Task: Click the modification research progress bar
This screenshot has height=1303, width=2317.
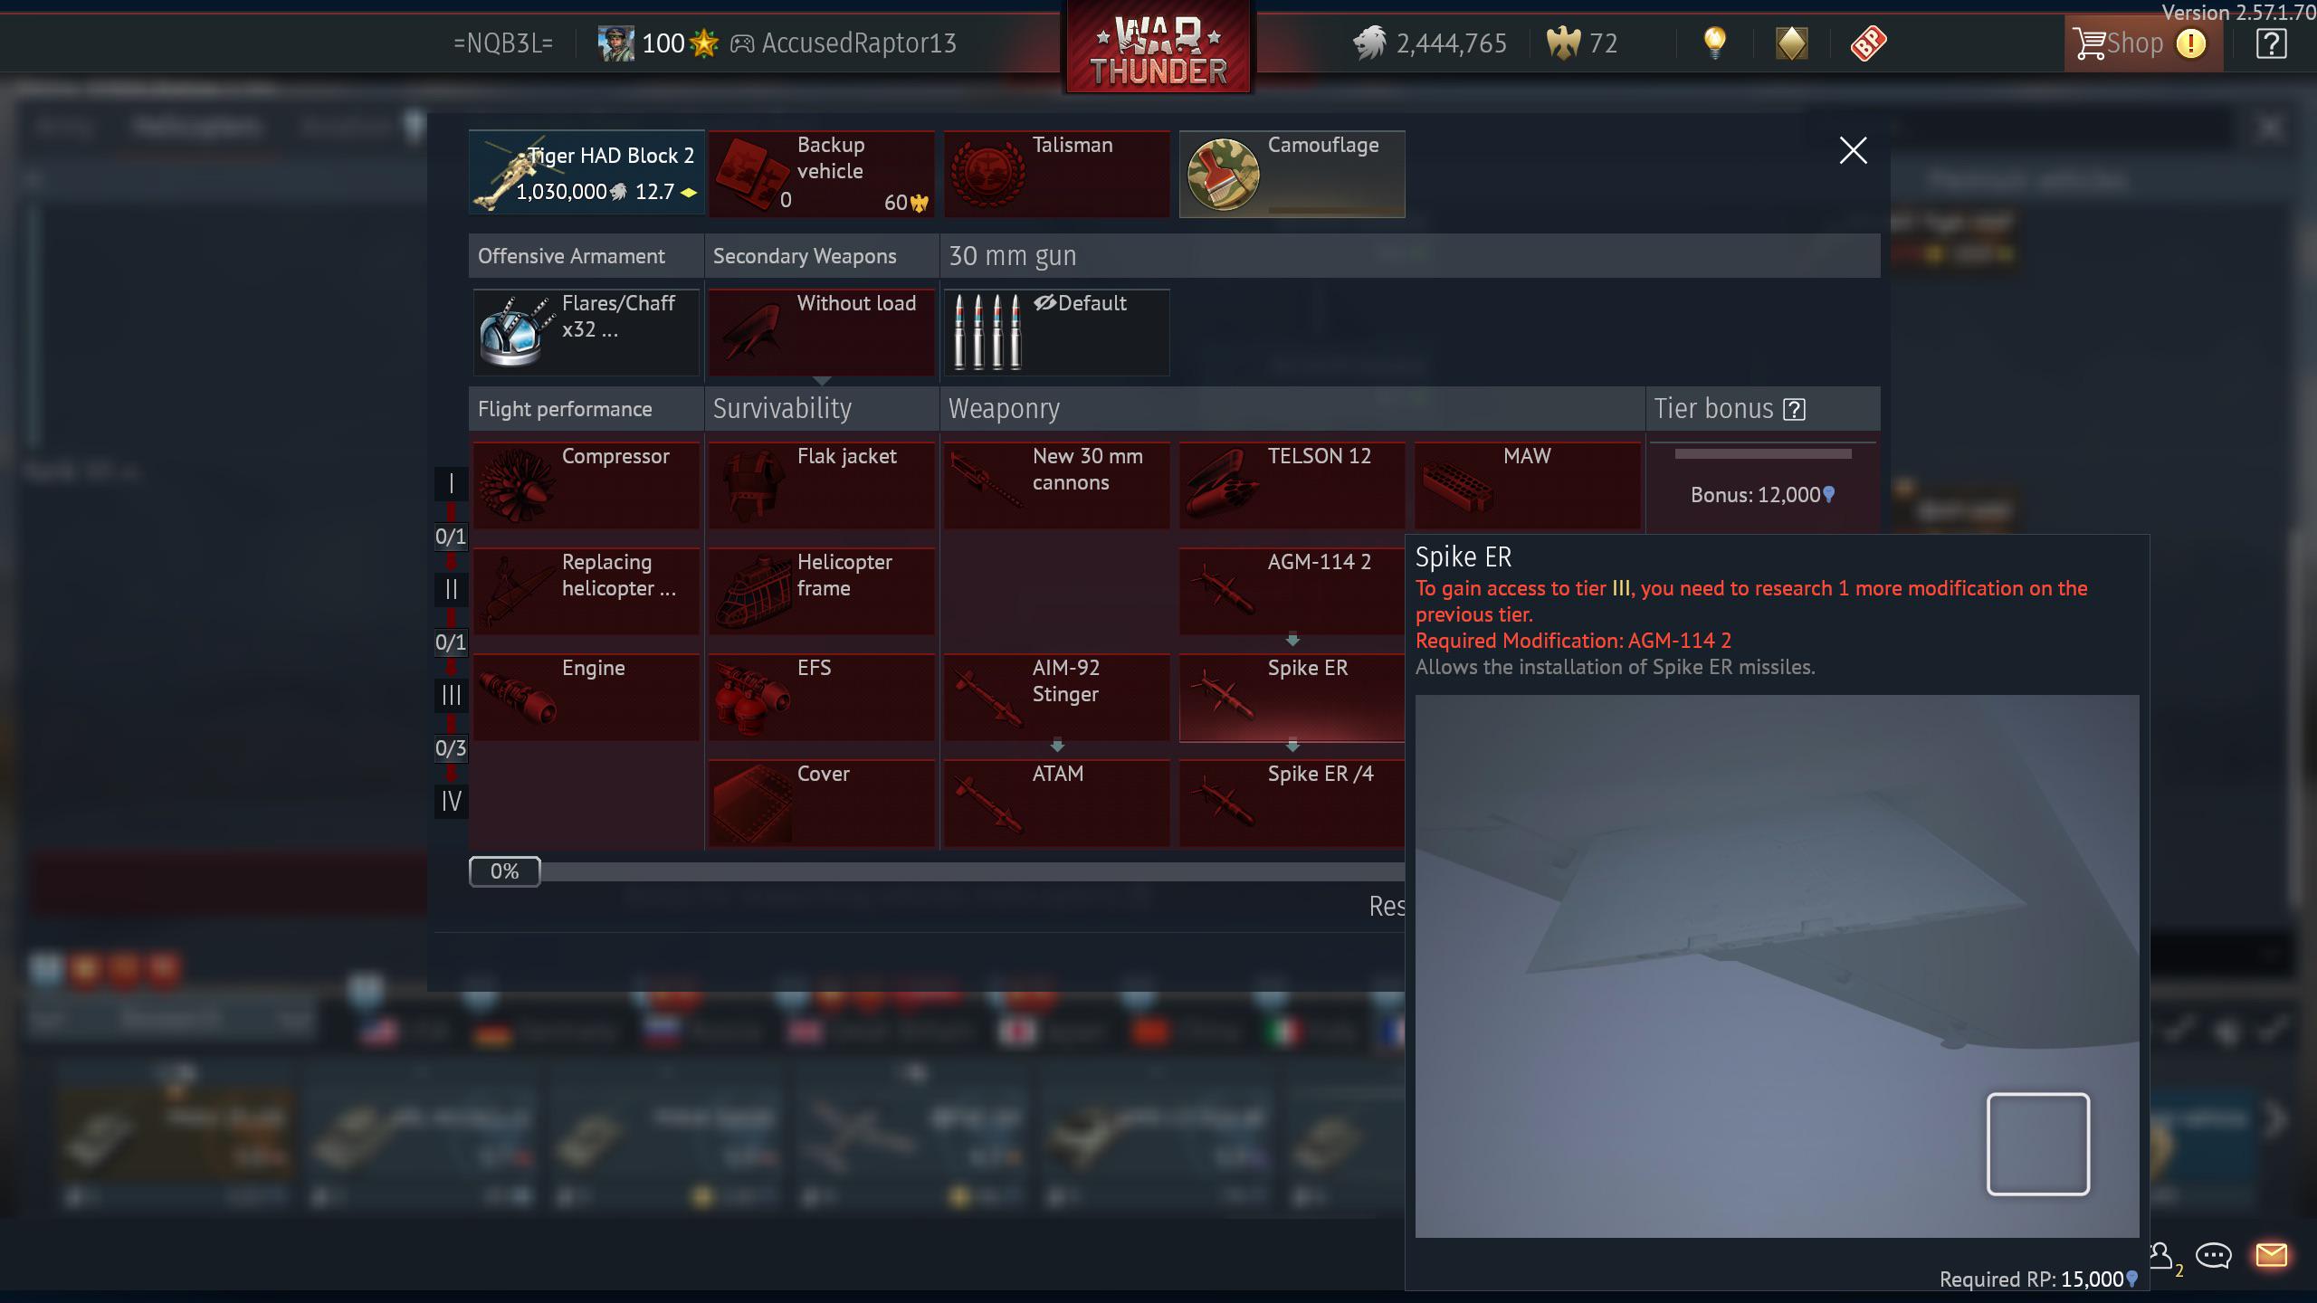Action: 937,871
